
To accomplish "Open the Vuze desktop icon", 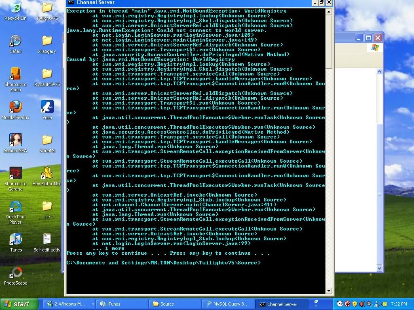I will pyautogui.click(x=47, y=107).
